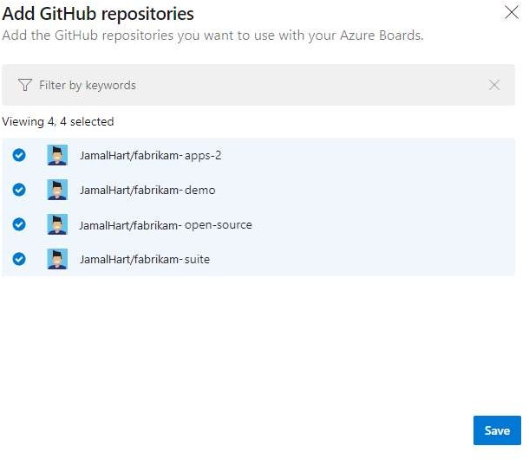
Task: Click the avatar beside fabrikam-open-source
Action: pyautogui.click(x=57, y=224)
